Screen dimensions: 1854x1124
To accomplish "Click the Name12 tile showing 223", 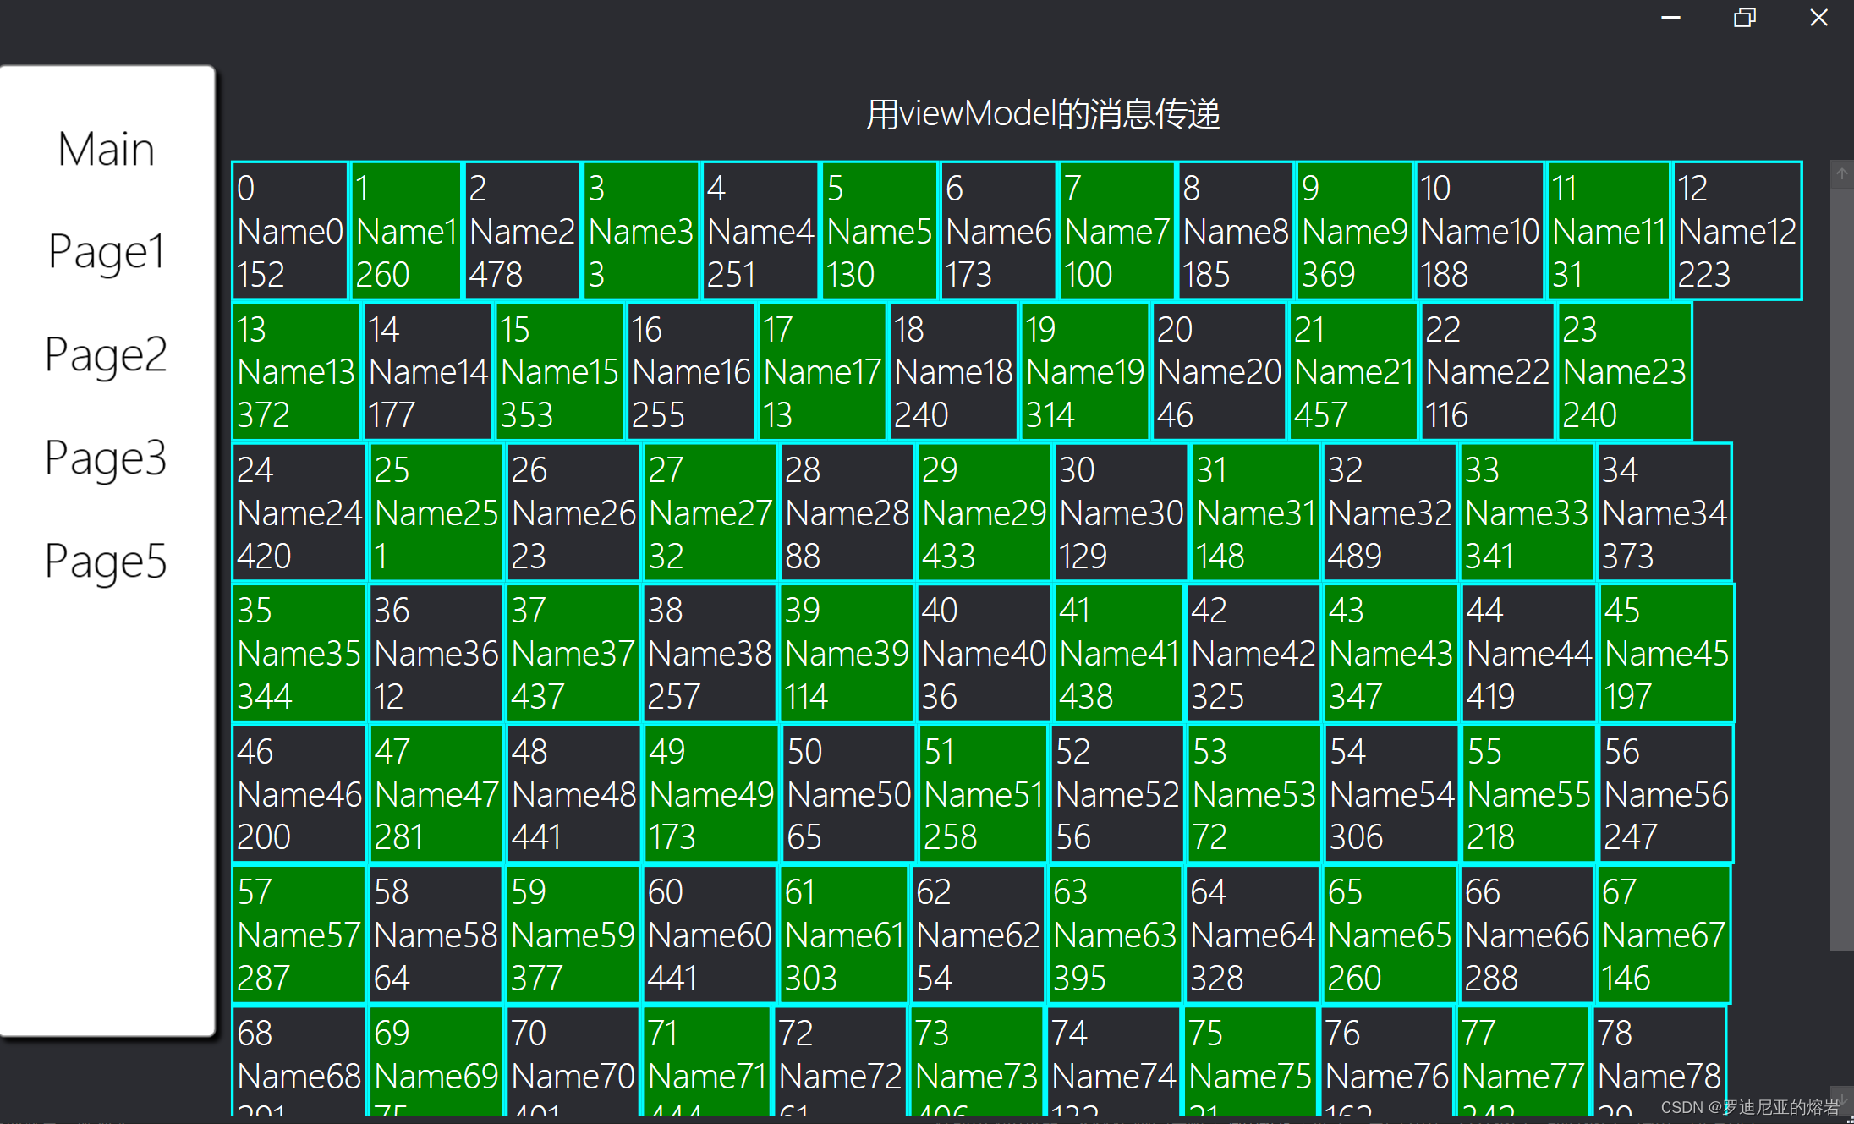I will click(1737, 230).
